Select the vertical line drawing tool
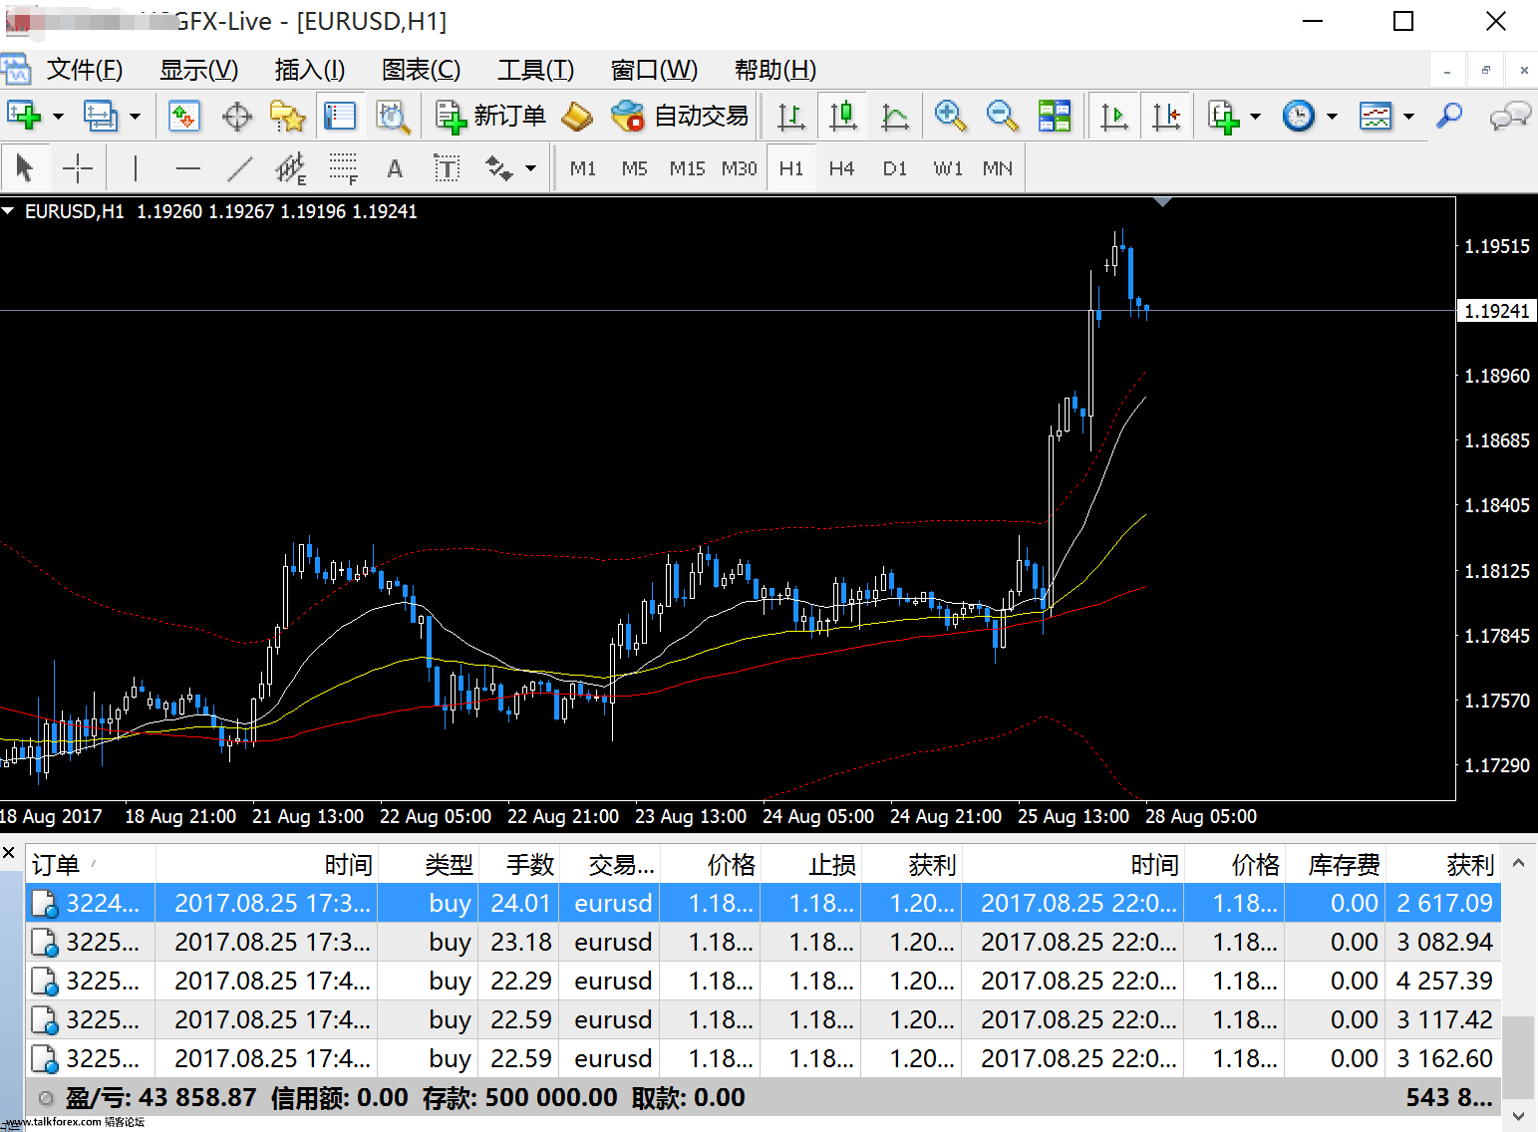This screenshot has height=1132, width=1538. [135, 168]
